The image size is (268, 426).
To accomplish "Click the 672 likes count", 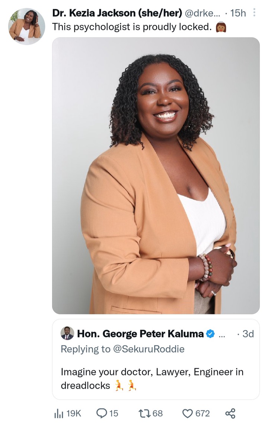I will coord(202,413).
